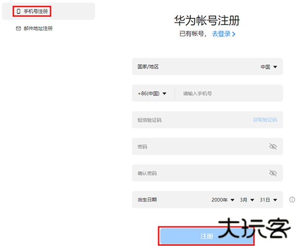Focus the 请输入手机号 phone number field
Screen dimensions: 296x246
227,93
